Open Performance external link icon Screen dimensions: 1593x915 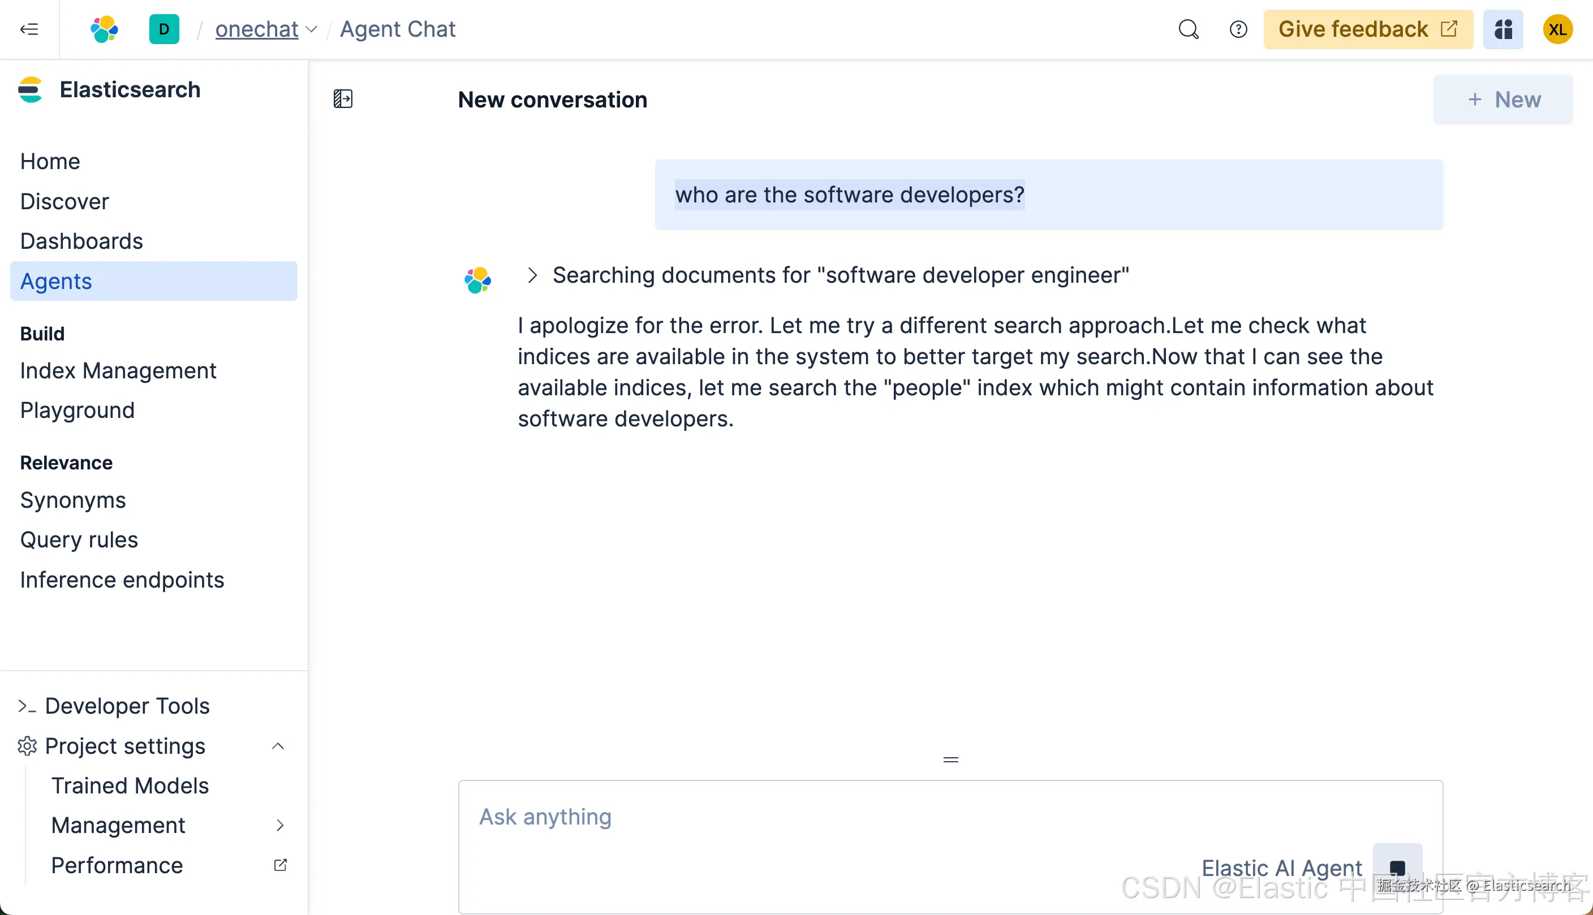[x=281, y=865]
